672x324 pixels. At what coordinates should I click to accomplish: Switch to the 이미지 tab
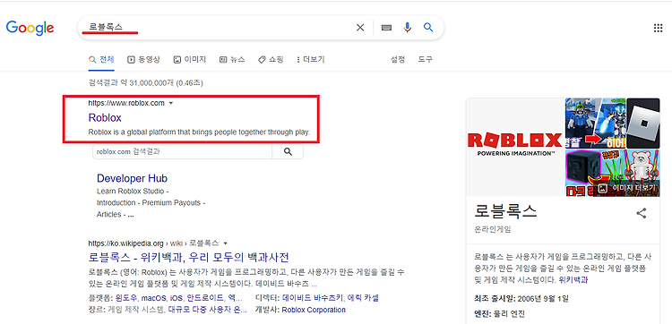click(x=190, y=59)
